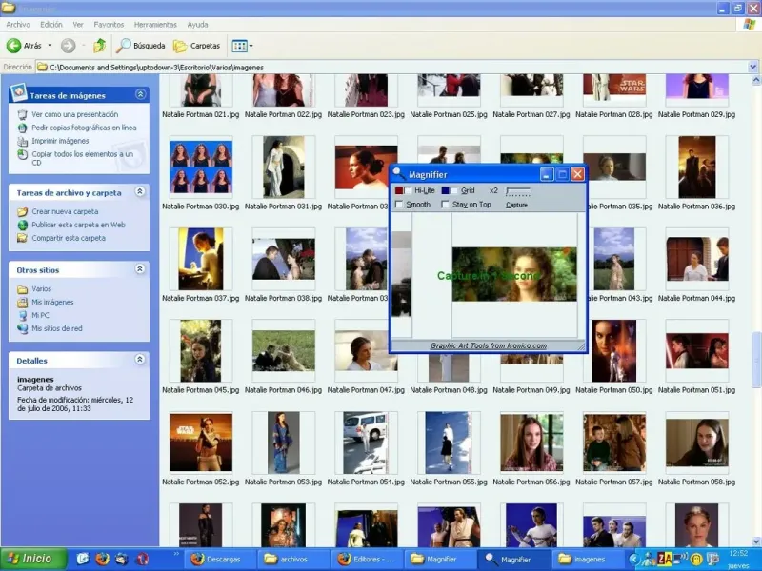762x571 pixels.
Task: Check the Stay on Top option
Action: point(446,205)
